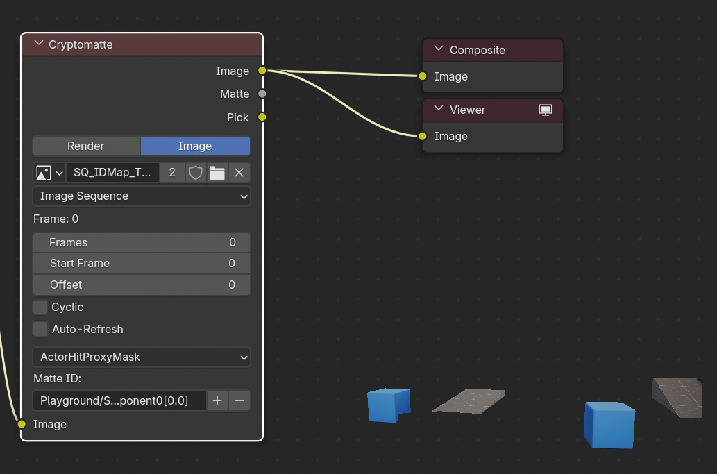The image size is (717, 474).
Task: Click the Matte ID text field
Action: click(x=119, y=400)
